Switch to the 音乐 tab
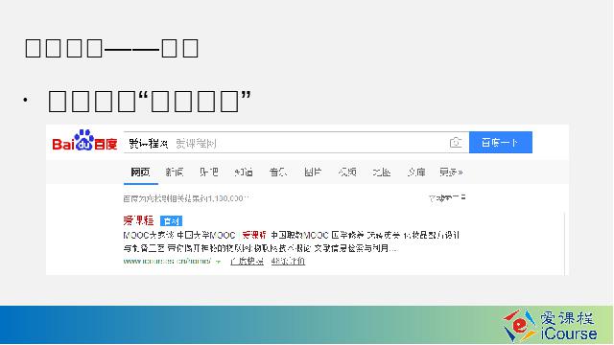 coord(278,172)
